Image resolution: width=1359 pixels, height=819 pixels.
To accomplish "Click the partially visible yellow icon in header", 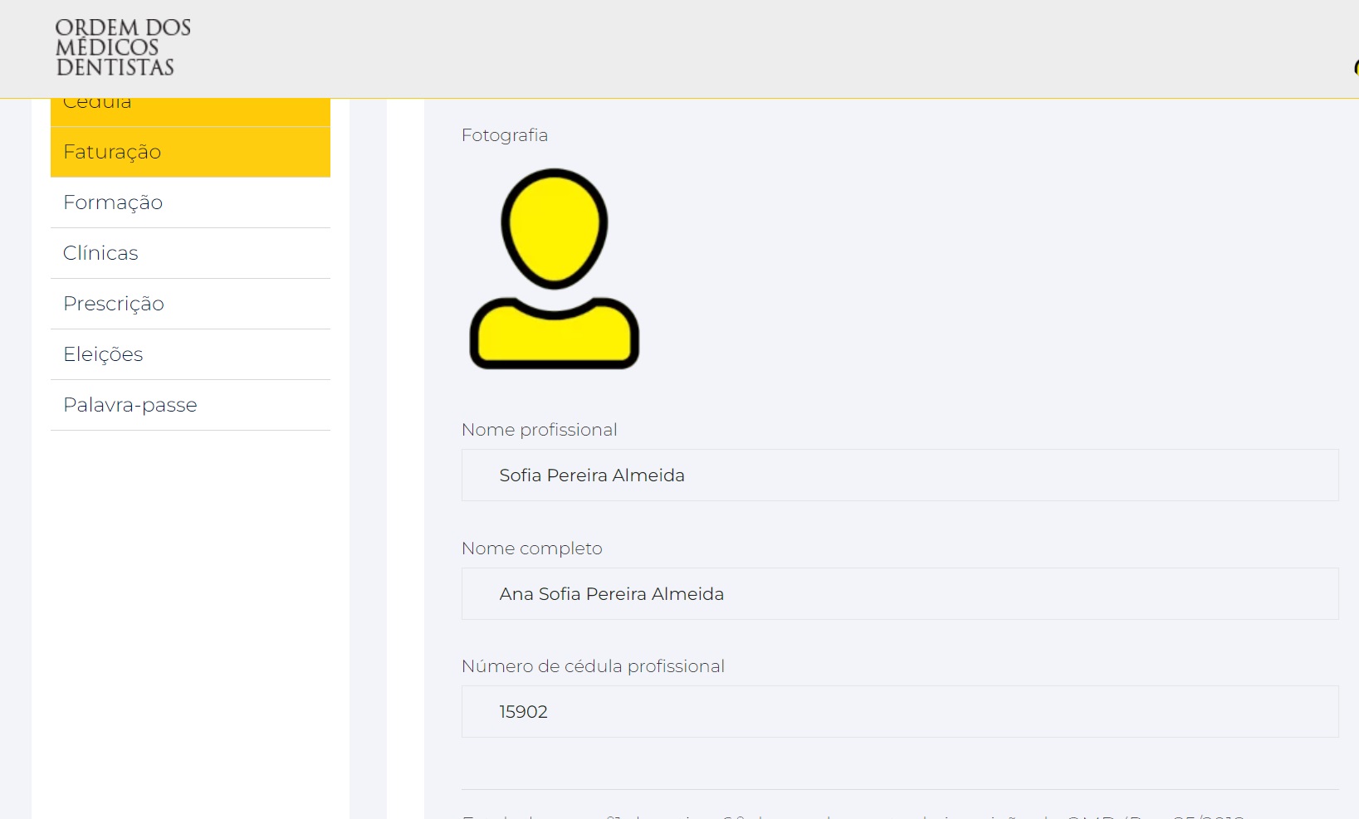I will (x=1356, y=68).
